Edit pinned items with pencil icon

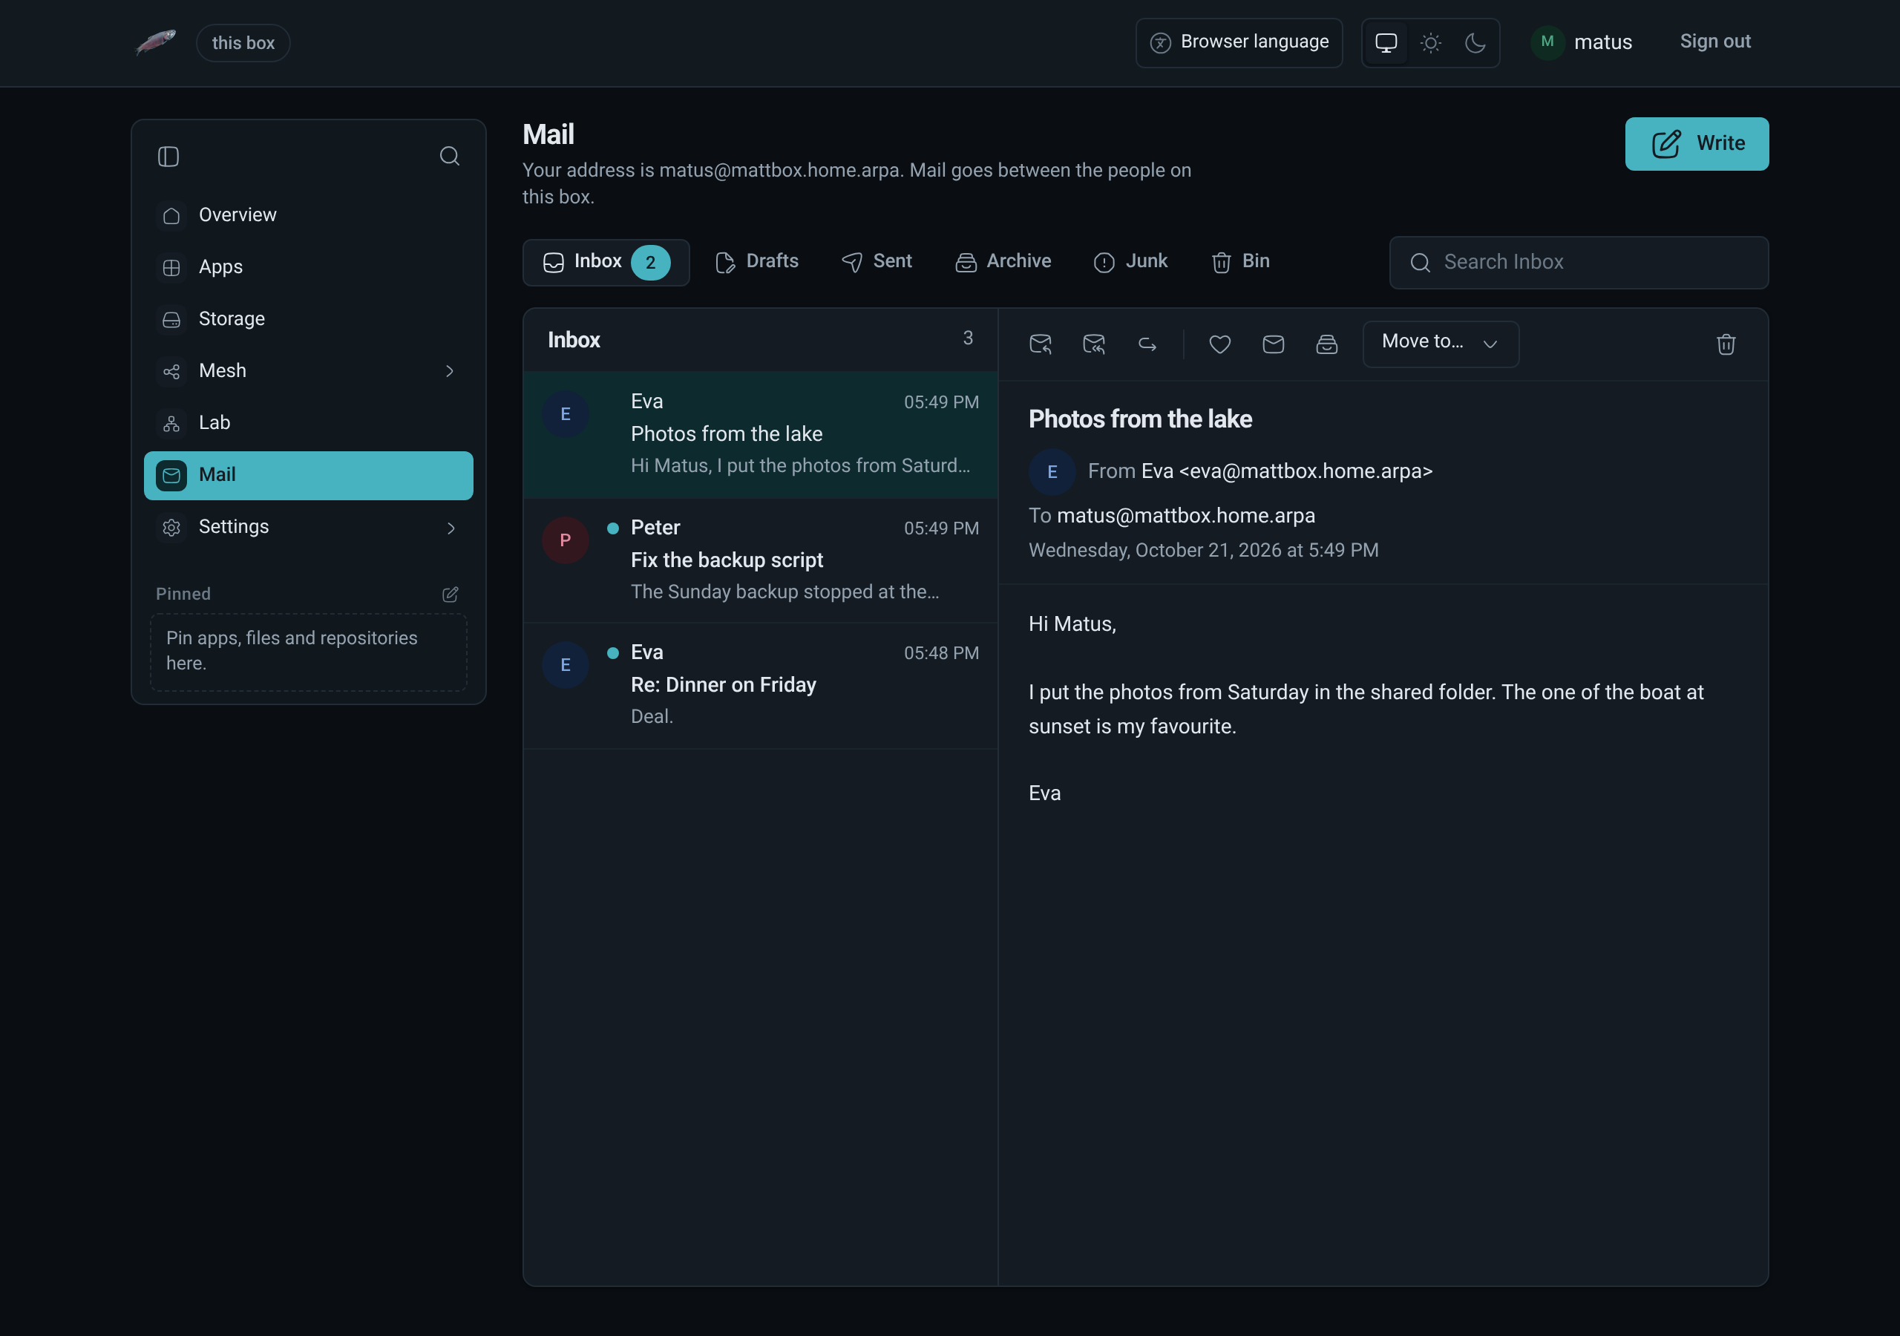(x=451, y=595)
